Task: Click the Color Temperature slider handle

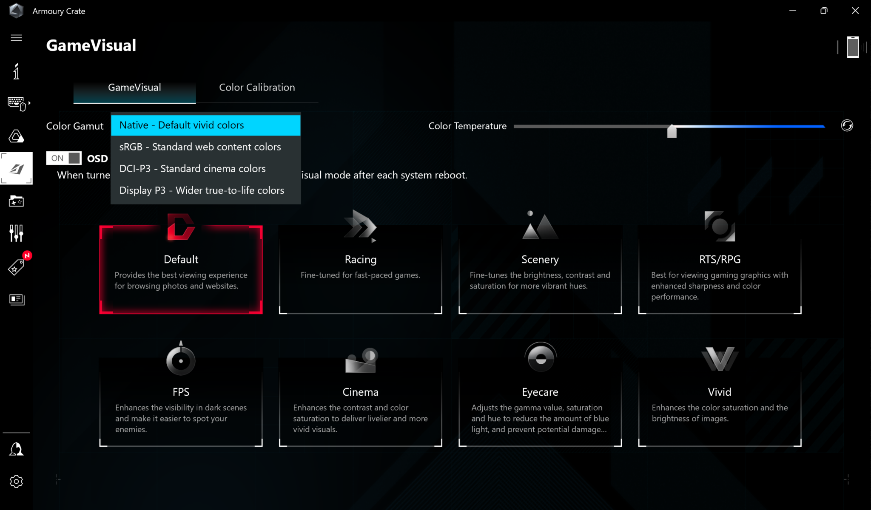Action: point(672,131)
